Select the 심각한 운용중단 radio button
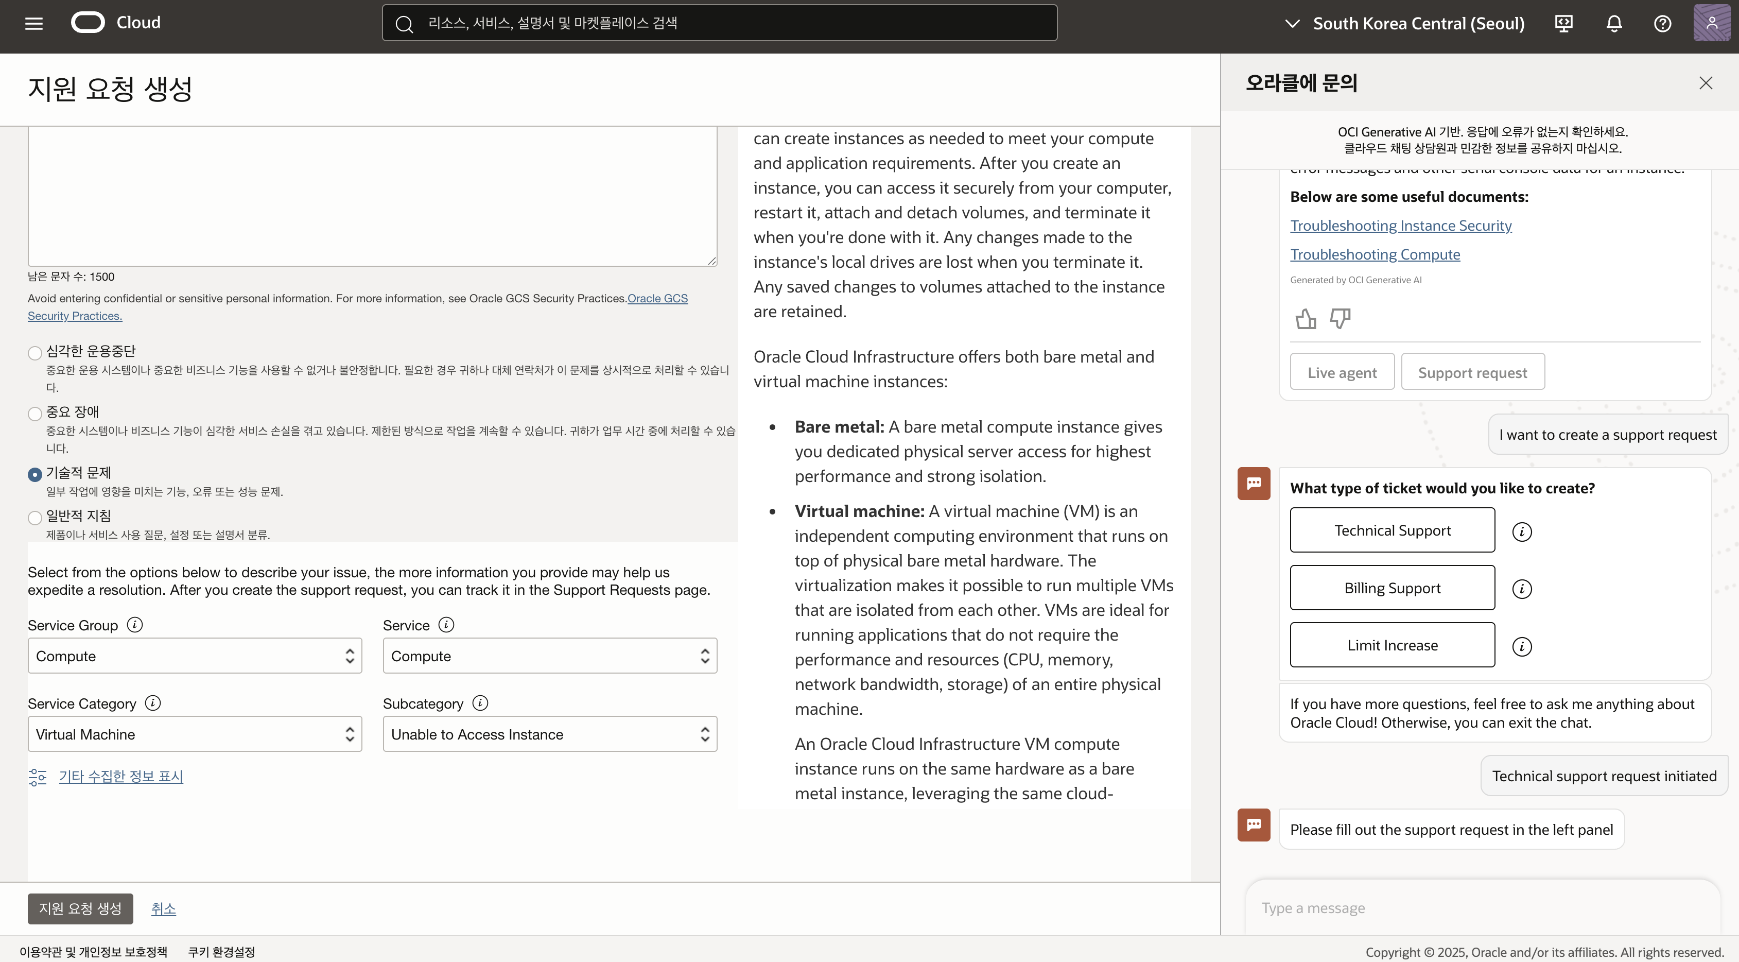The height and width of the screenshot is (962, 1739). (x=35, y=353)
